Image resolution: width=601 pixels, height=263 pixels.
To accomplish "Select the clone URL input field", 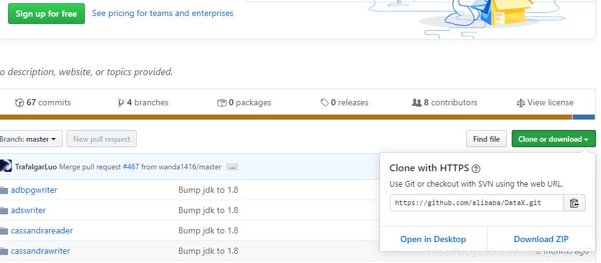I will [477, 203].
